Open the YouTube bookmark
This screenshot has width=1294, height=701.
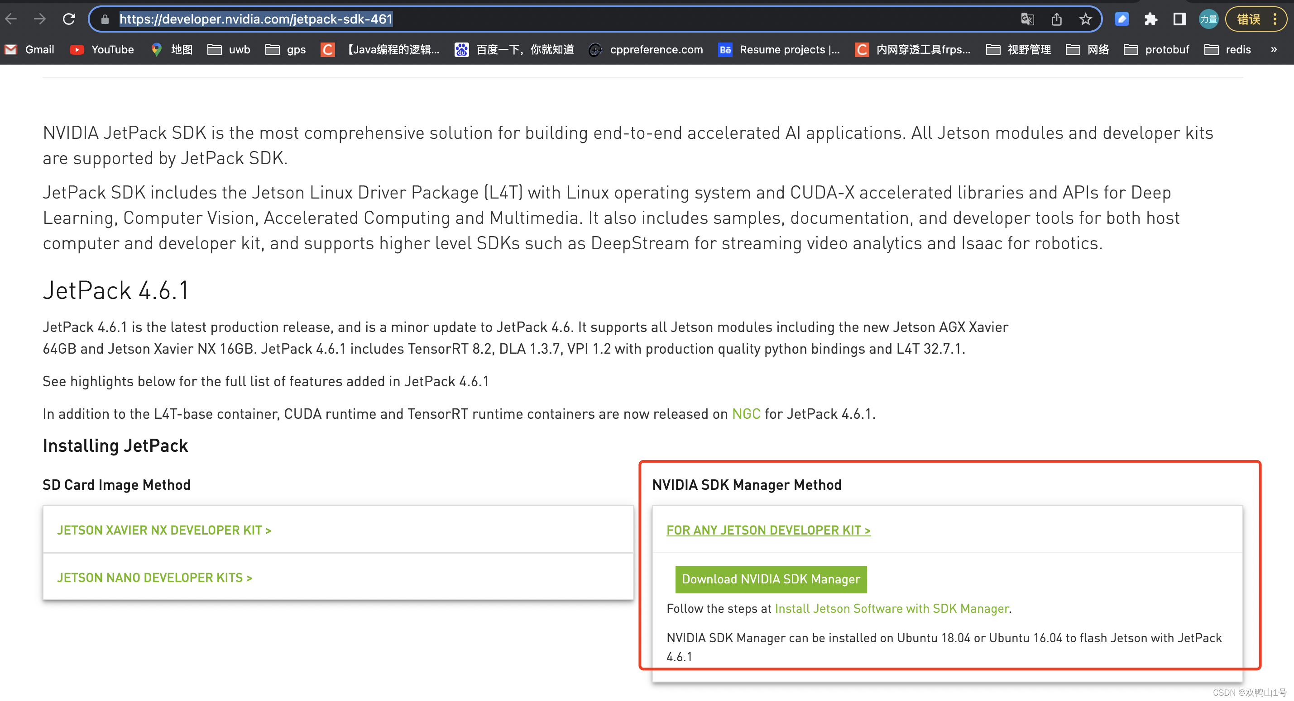point(102,49)
